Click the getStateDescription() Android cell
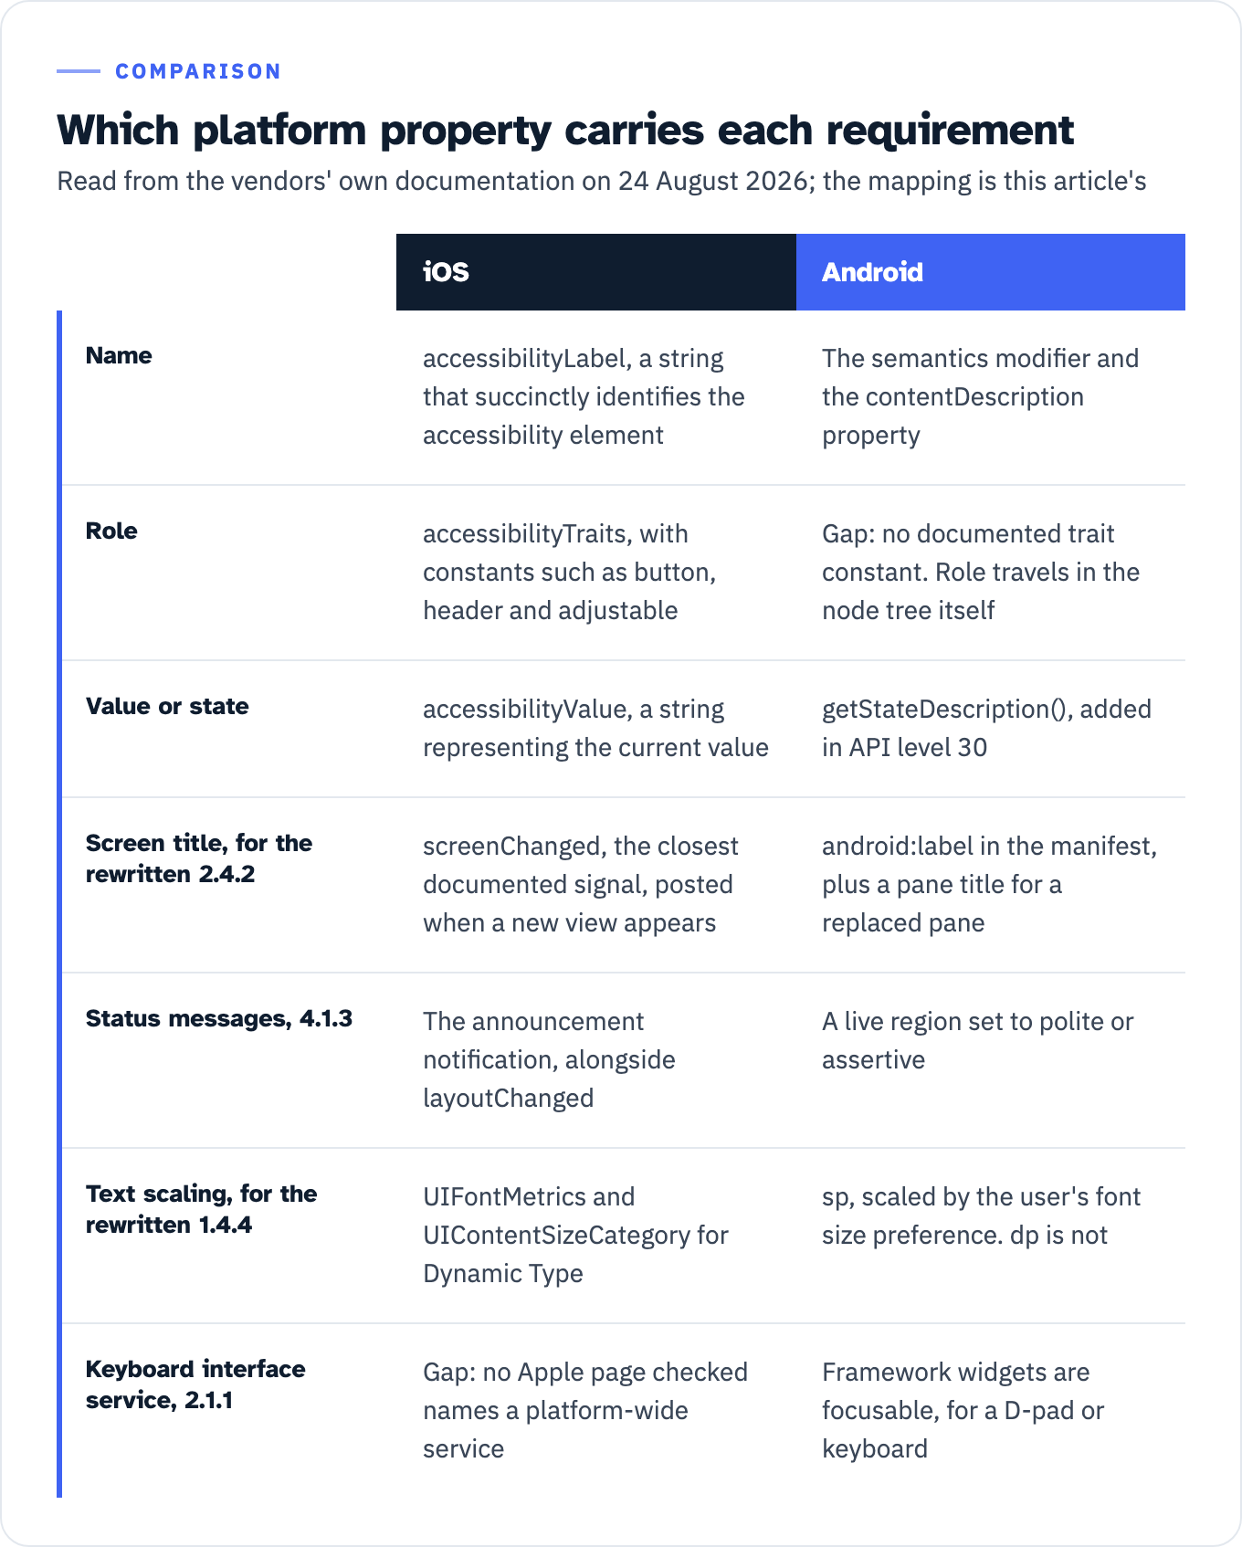The image size is (1242, 1547). click(986, 728)
